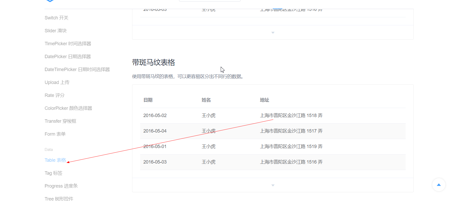
Task: Go to Form 表单 page
Action: click(55, 134)
